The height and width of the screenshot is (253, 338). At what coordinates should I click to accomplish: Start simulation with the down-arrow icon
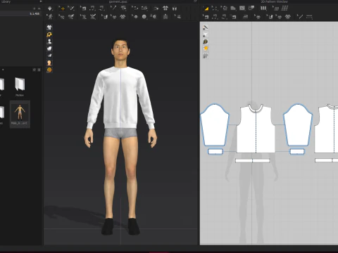click(50, 8)
